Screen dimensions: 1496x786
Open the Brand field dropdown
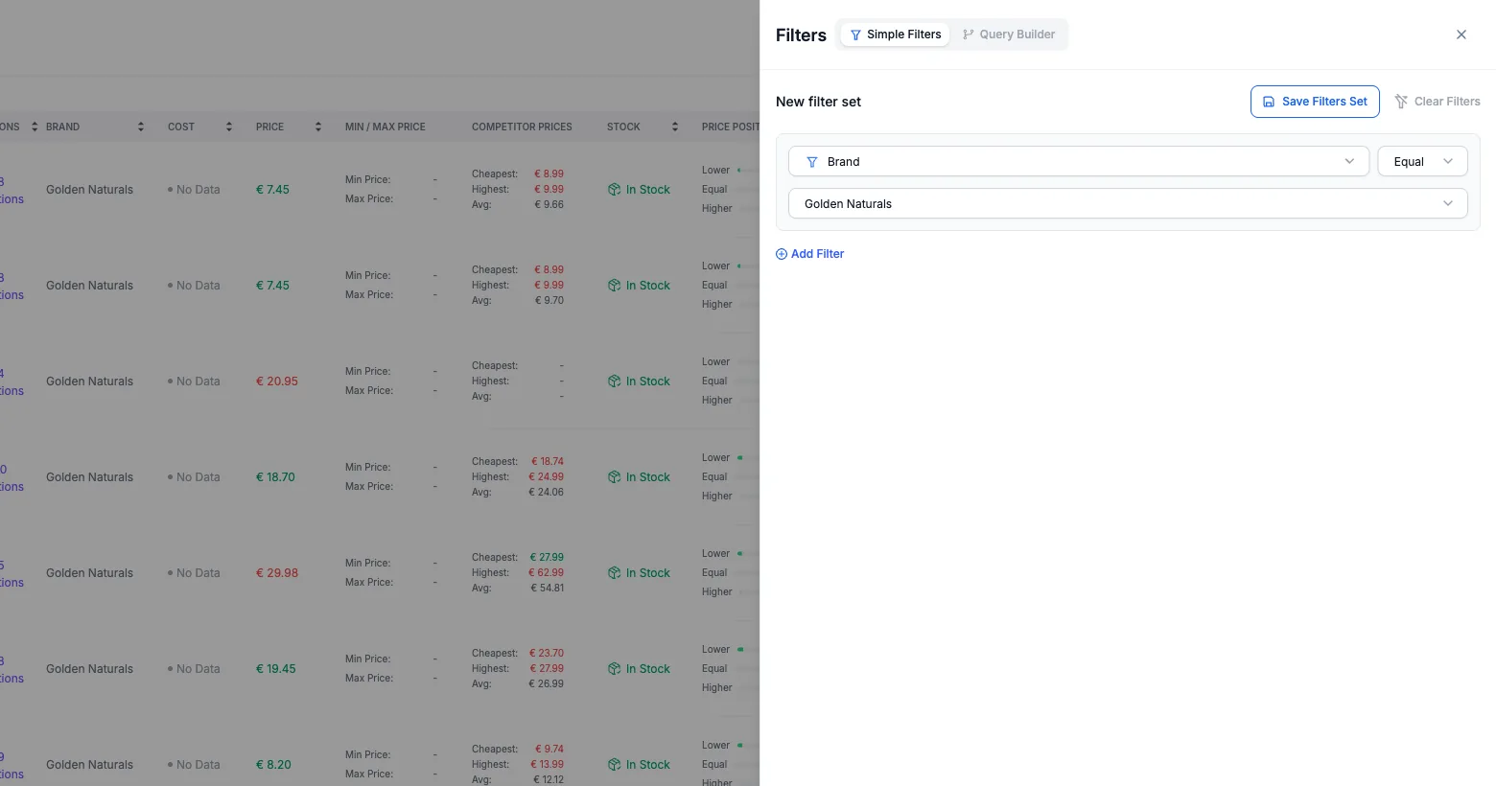pyautogui.click(x=1079, y=161)
